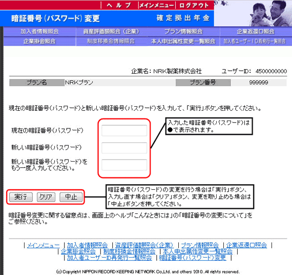Open the 加入者情報照会 navigation tab
Screen dimensions: 292x275
click(39, 31)
